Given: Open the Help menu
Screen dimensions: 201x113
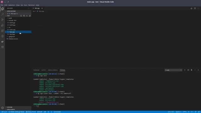Looking at the screenshot, I should point(37,5).
